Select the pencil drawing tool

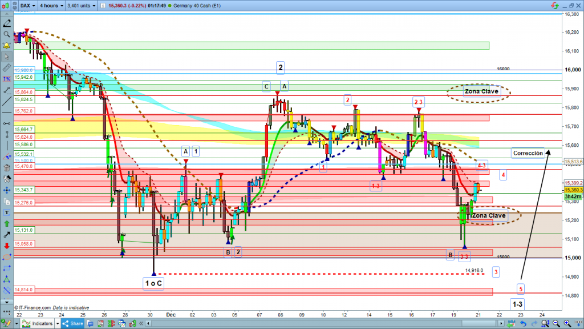(x=6, y=24)
